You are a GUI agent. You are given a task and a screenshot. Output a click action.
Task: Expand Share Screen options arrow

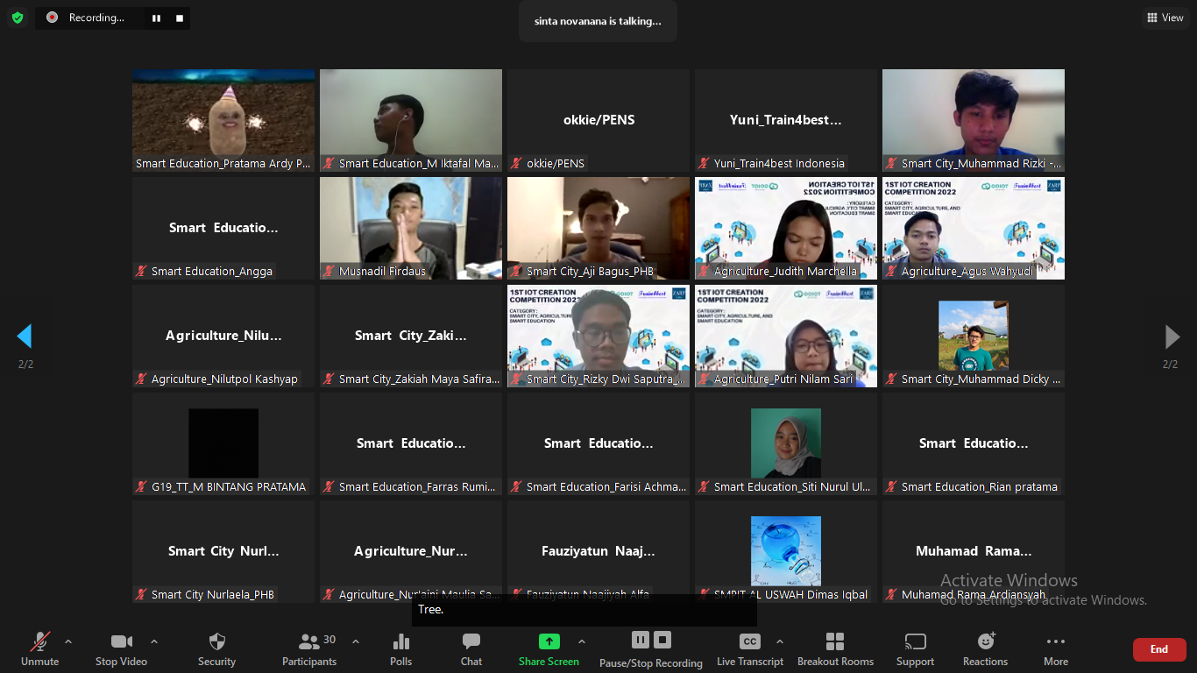tap(582, 641)
